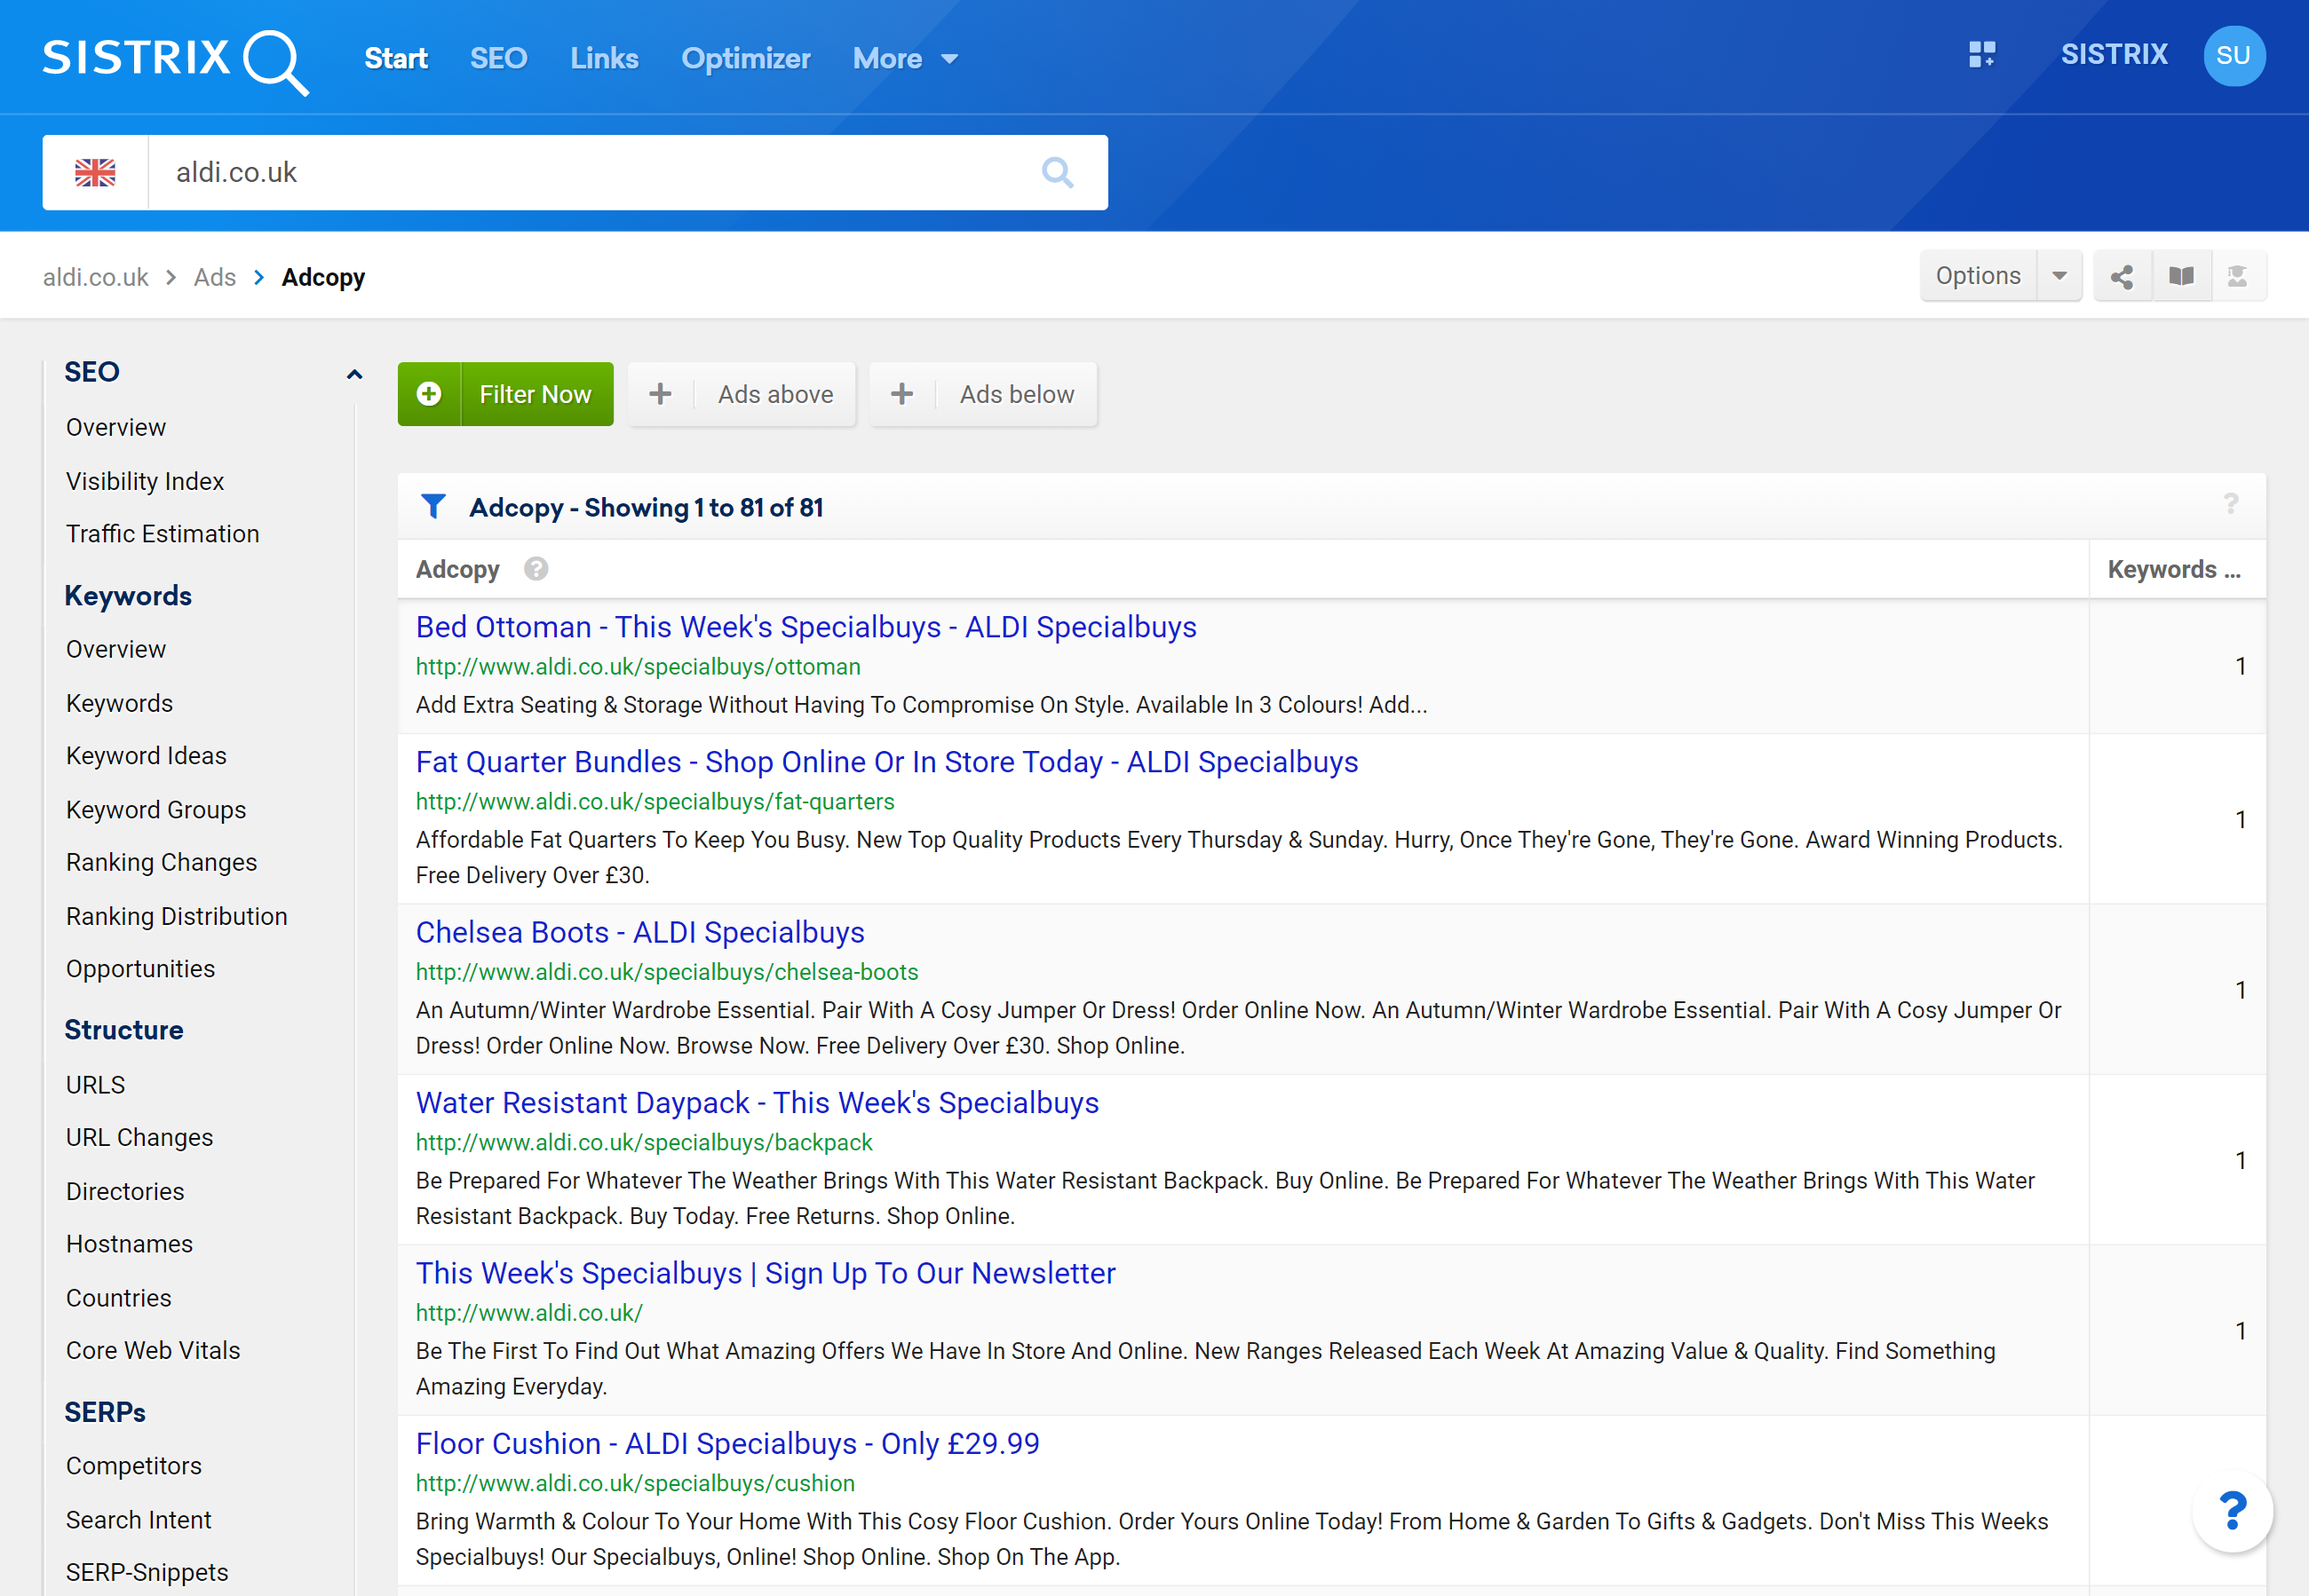Viewport: 2309px width, 1596px height.
Task: Open Competitors under SERPs
Action: coord(134,1466)
